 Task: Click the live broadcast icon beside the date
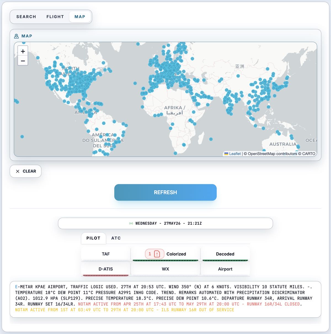pos(131,223)
